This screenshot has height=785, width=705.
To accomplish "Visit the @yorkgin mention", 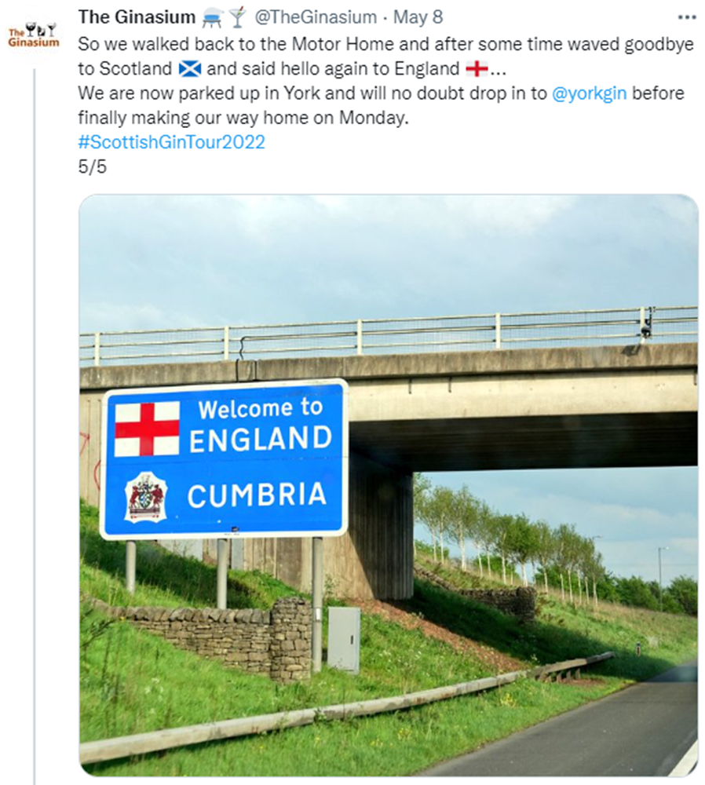I will point(590,93).
